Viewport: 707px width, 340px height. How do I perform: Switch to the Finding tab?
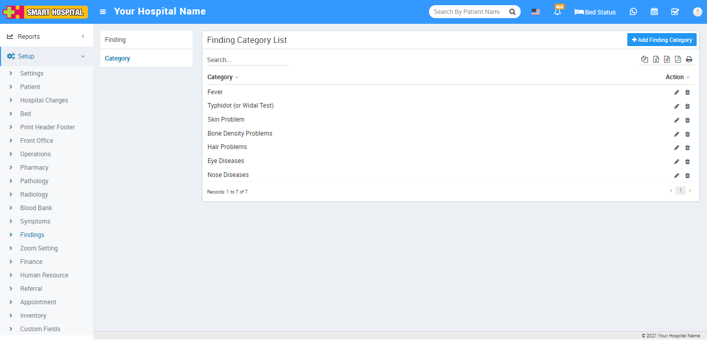coord(146,40)
